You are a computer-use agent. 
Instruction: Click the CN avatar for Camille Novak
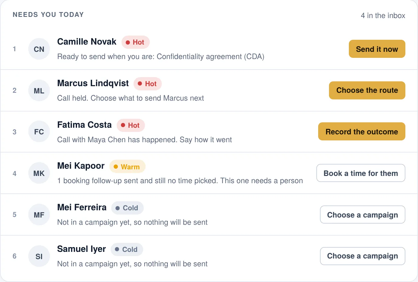39,49
